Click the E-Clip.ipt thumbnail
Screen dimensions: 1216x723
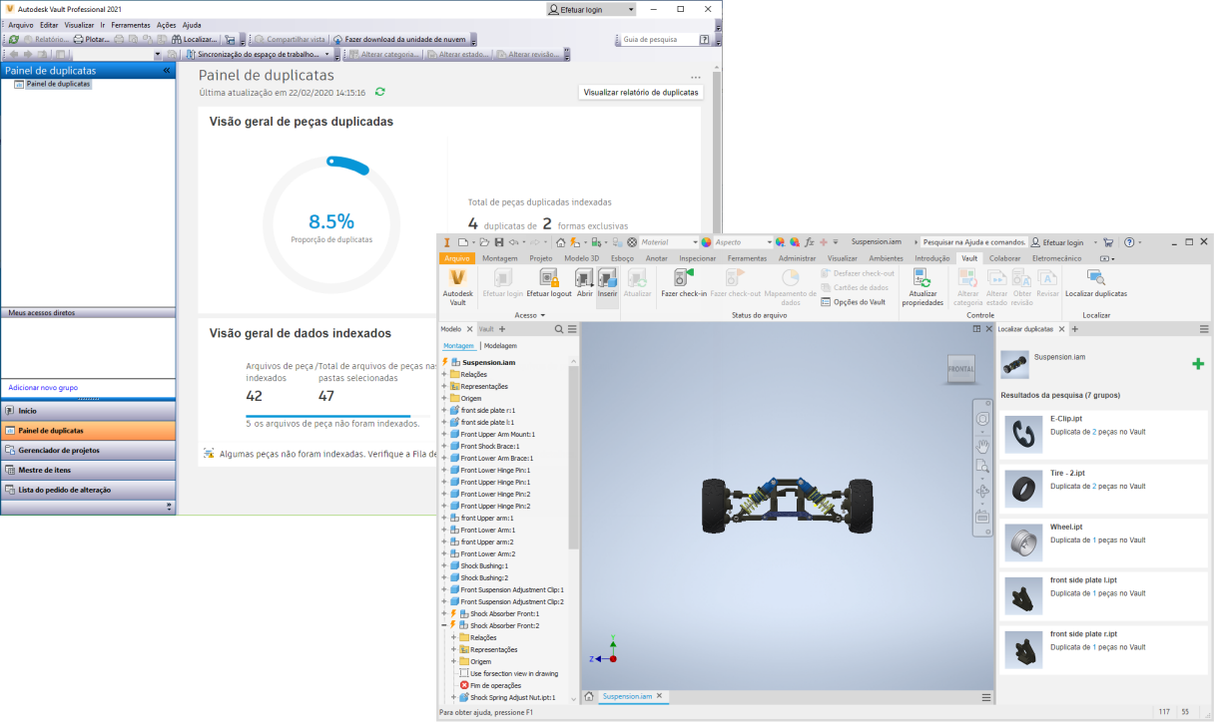pos(1022,434)
